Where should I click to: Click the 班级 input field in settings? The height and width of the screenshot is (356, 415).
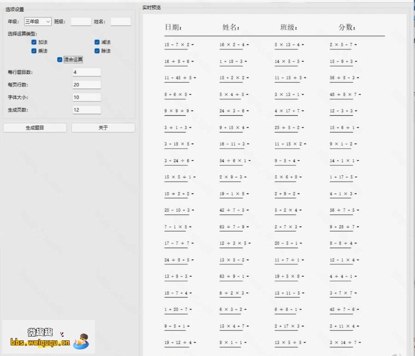pyautogui.click(x=81, y=22)
